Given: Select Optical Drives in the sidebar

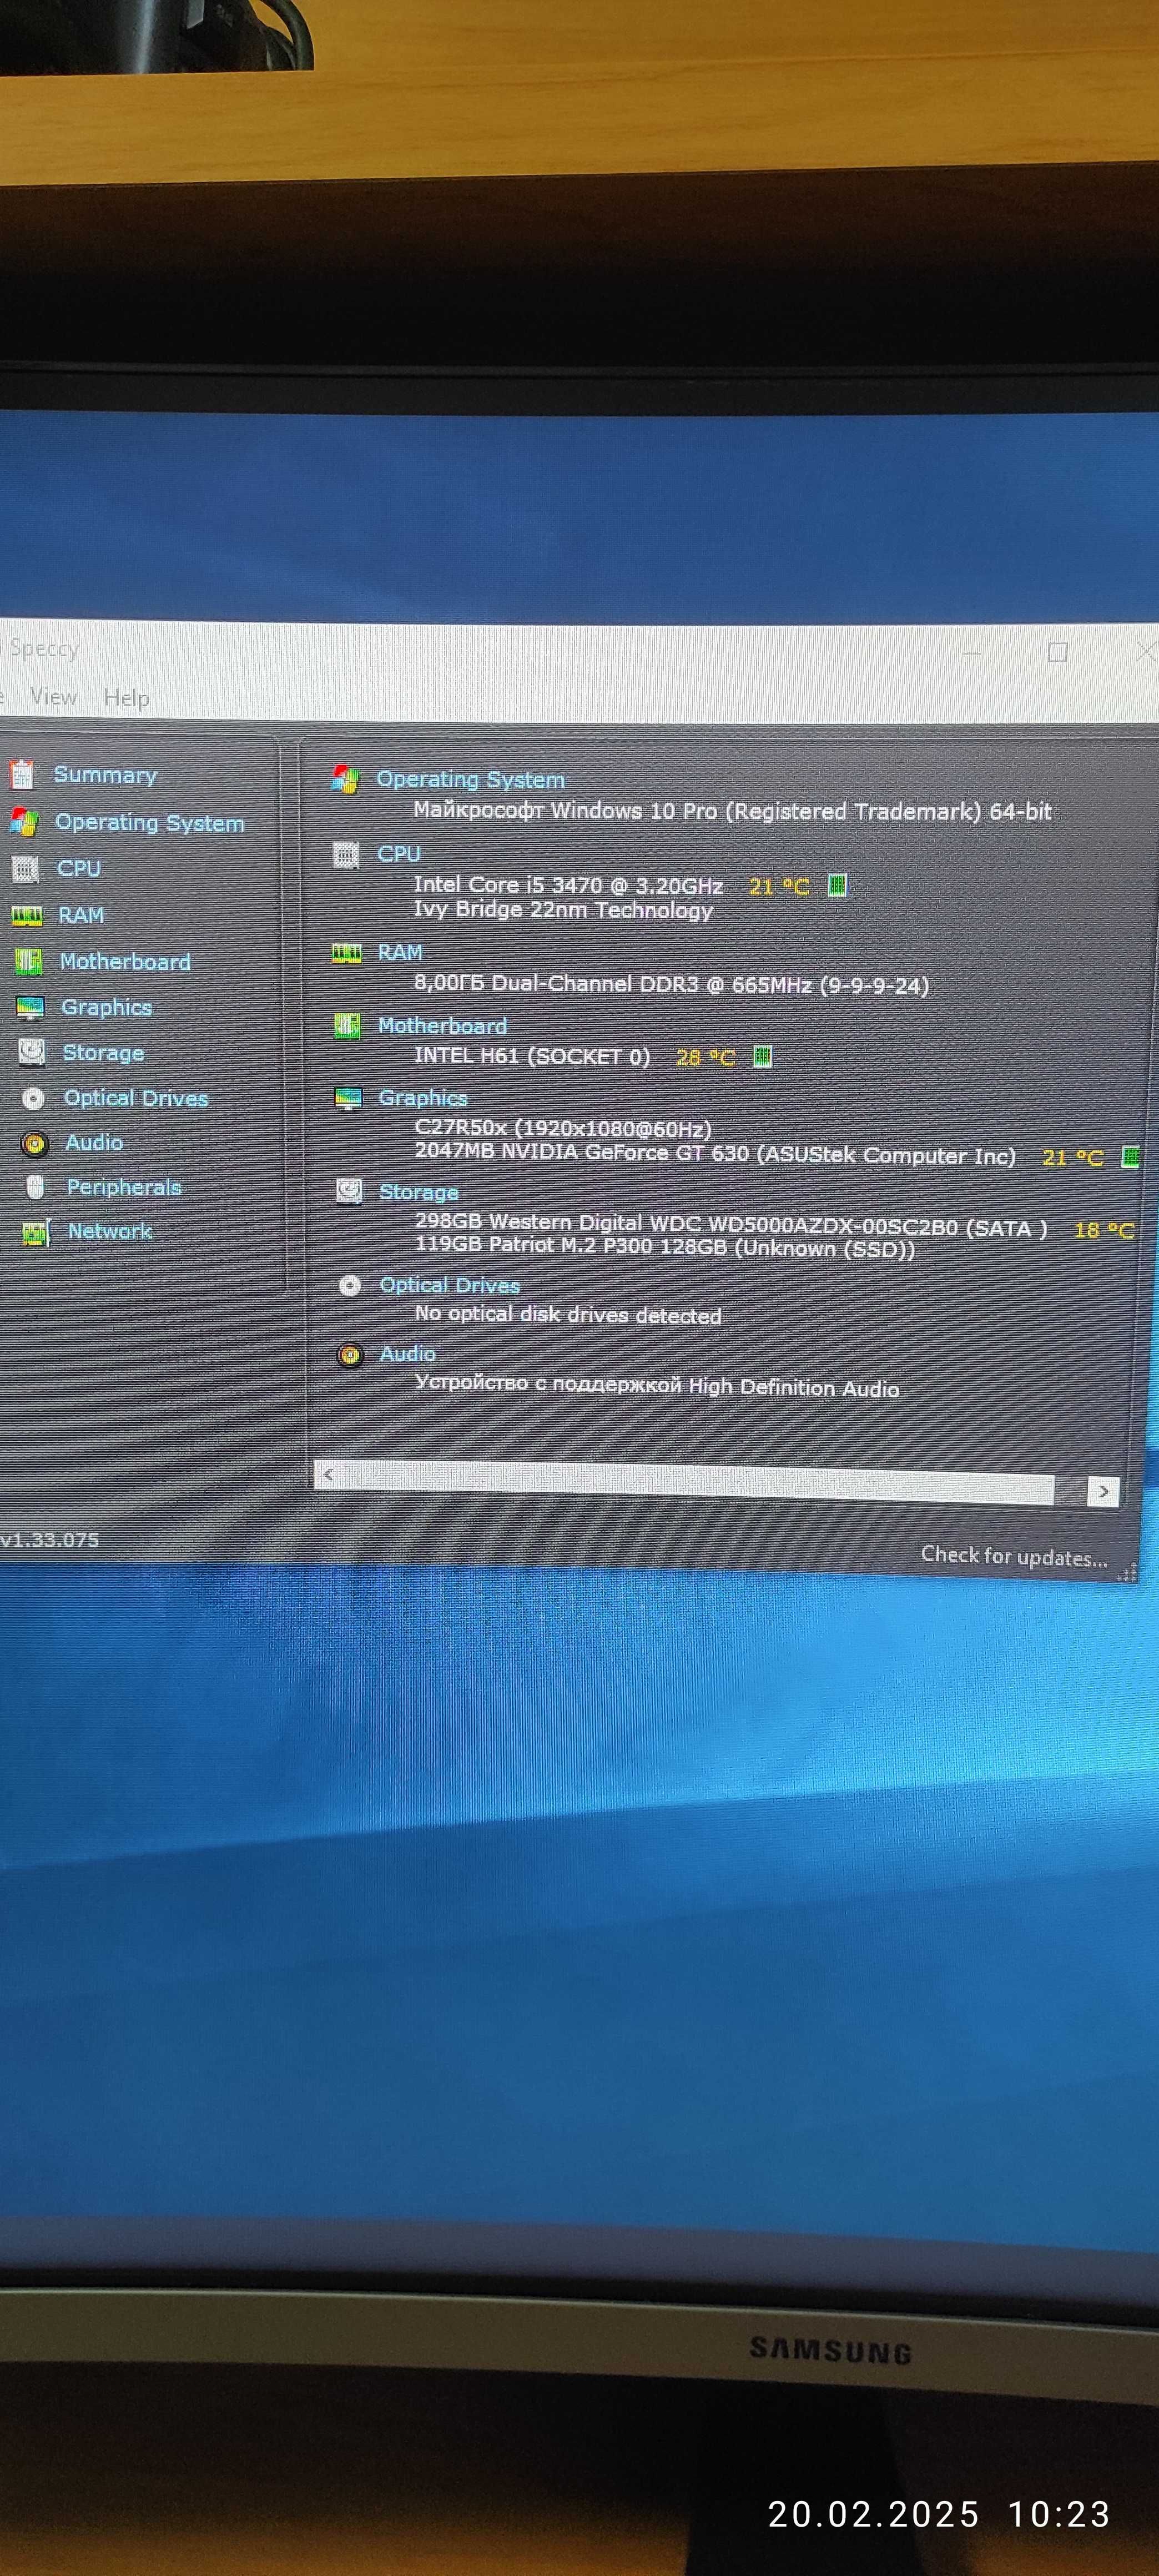Looking at the screenshot, I should click(136, 1098).
